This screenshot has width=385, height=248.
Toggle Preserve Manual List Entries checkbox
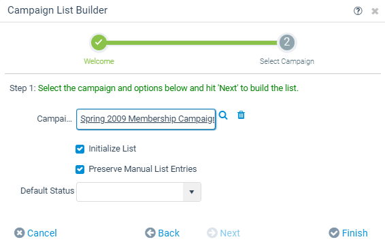[80, 169]
